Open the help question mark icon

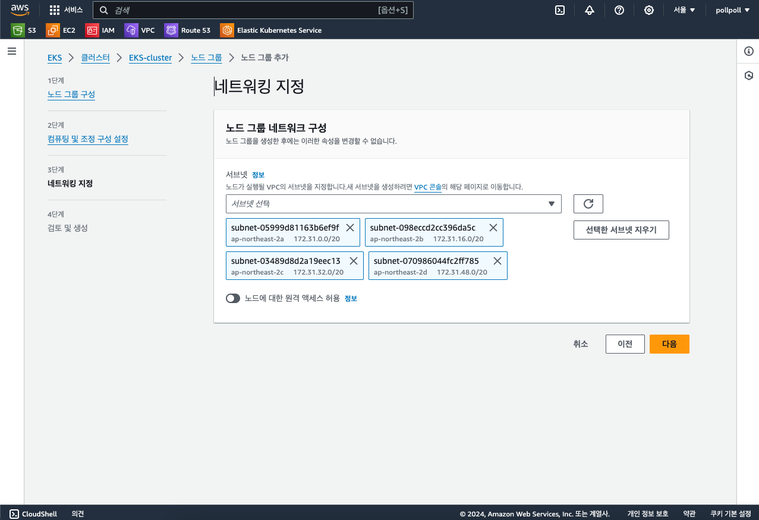pos(619,10)
